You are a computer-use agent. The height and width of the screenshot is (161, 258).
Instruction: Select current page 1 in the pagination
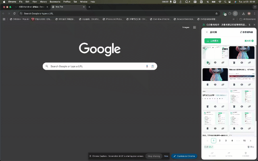coord(214,140)
